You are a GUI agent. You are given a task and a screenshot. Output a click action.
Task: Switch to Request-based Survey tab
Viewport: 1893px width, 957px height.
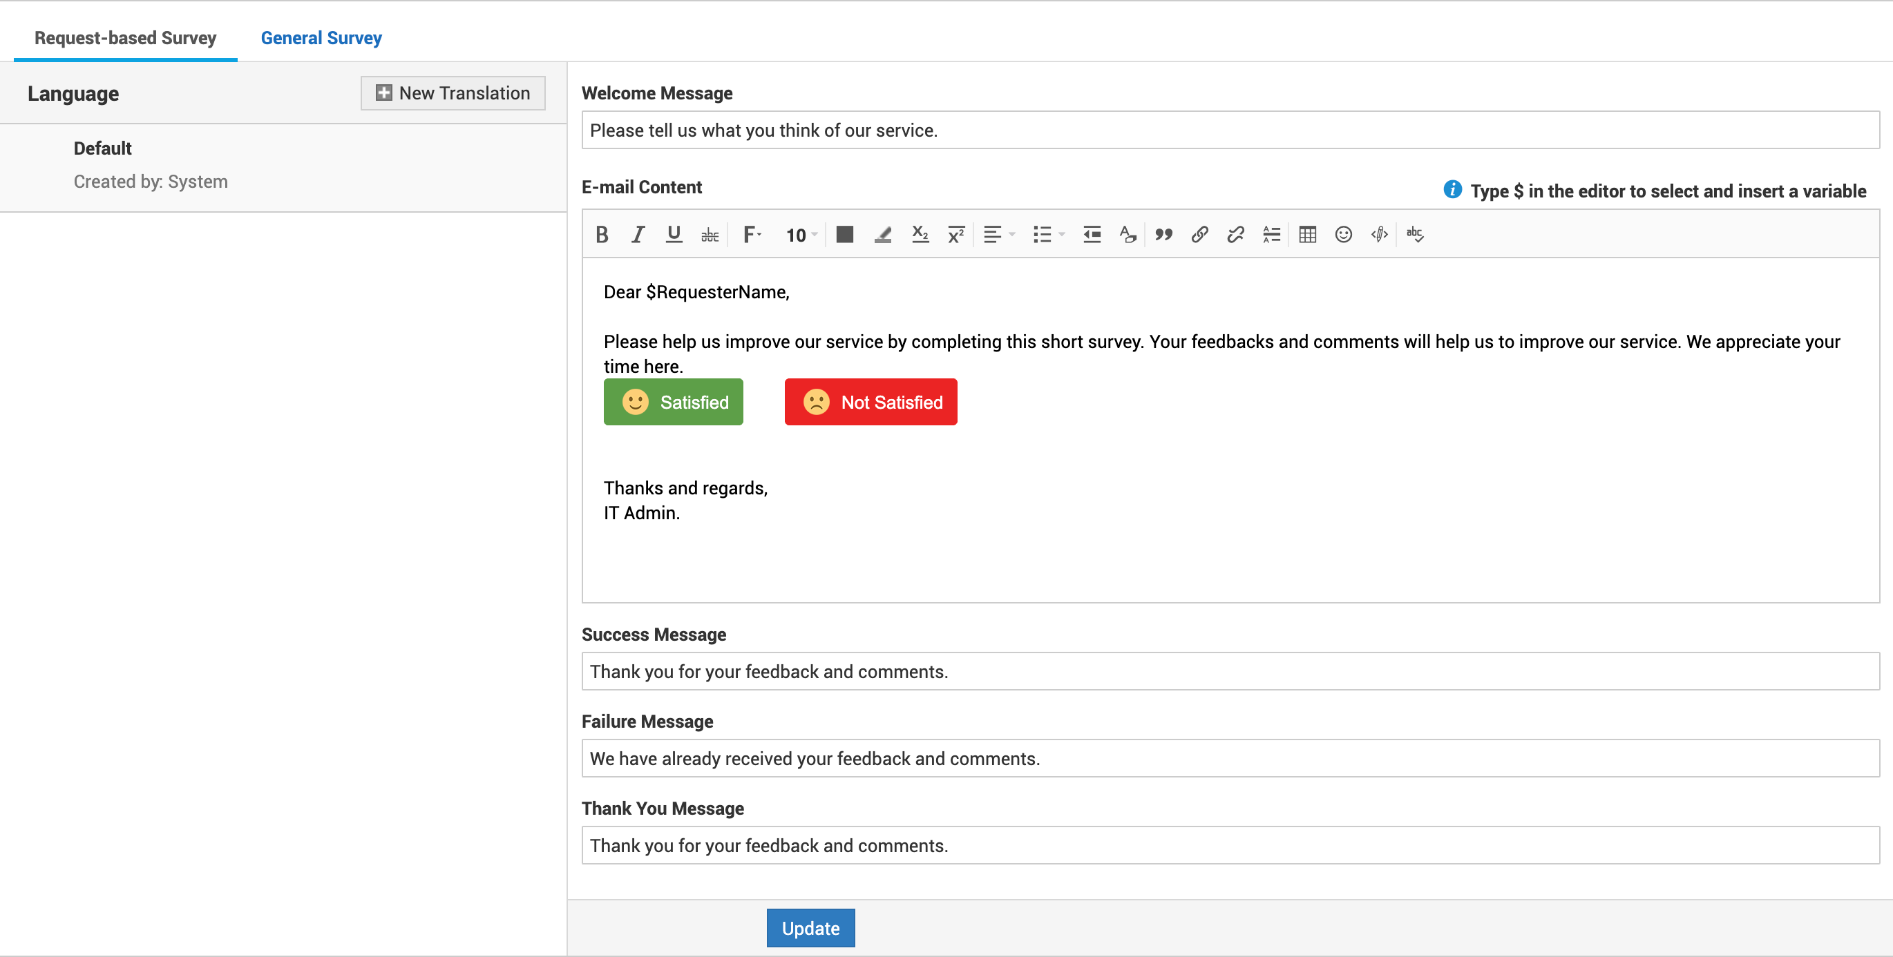[126, 37]
